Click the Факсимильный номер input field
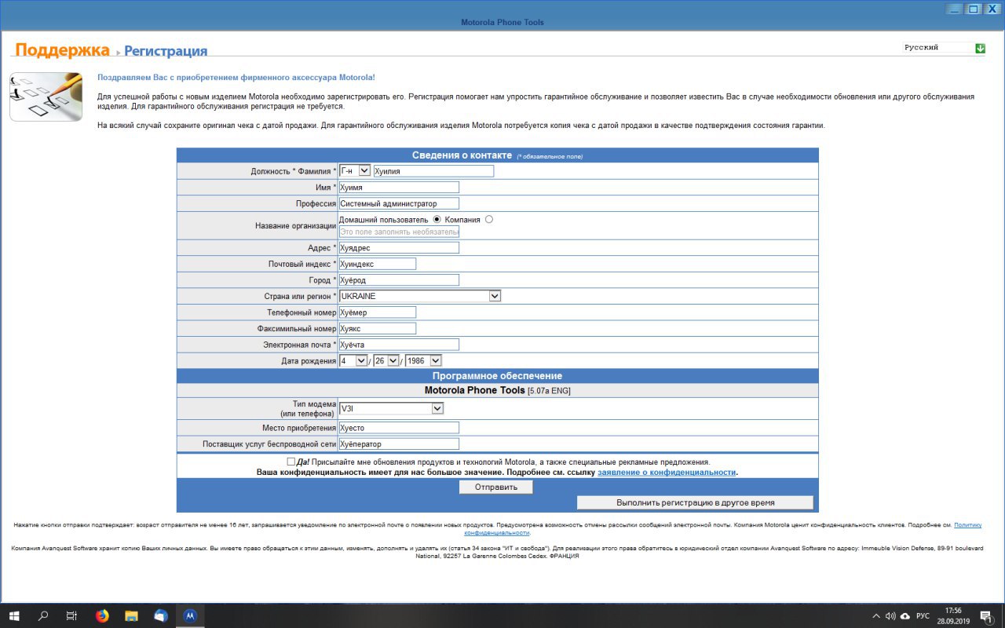The width and height of the screenshot is (1005, 628). point(378,328)
